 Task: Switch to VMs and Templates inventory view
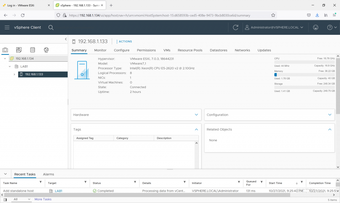[x=19, y=50]
